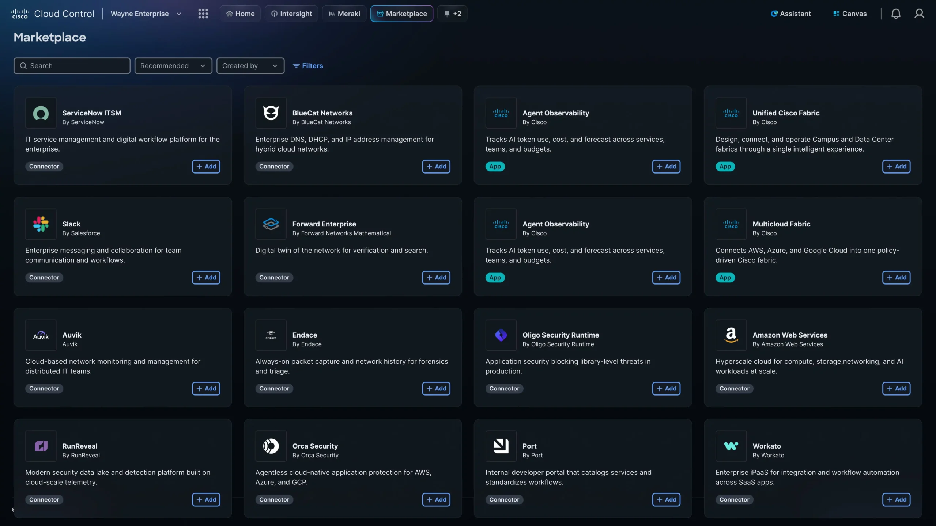
Task: Click the BlueCat Networks logo thumbnail
Action: pos(271,113)
